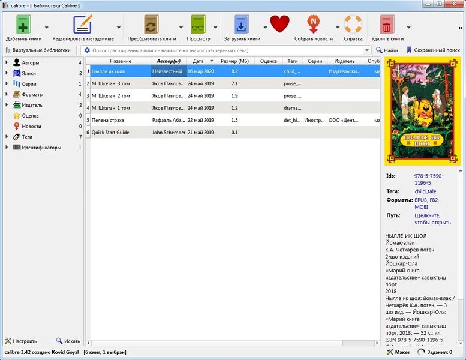Click the Виртуальные библиотеки button
Viewport: 466px width, 360px height.
click(38, 50)
